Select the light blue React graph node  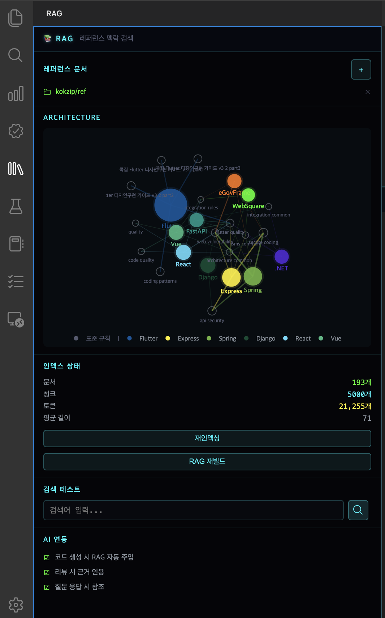[x=183, y=253]
